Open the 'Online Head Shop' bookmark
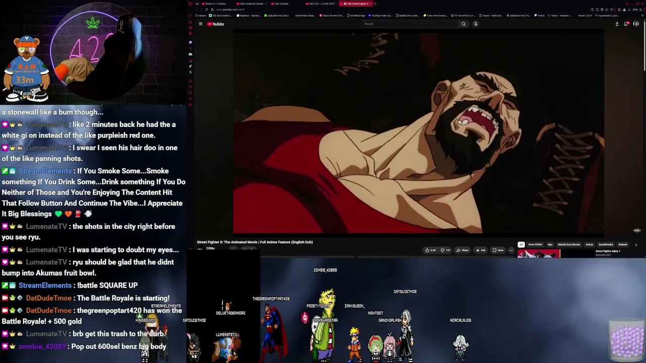The image size is (646, 363). pyautogui.click(x=305, y=16)
